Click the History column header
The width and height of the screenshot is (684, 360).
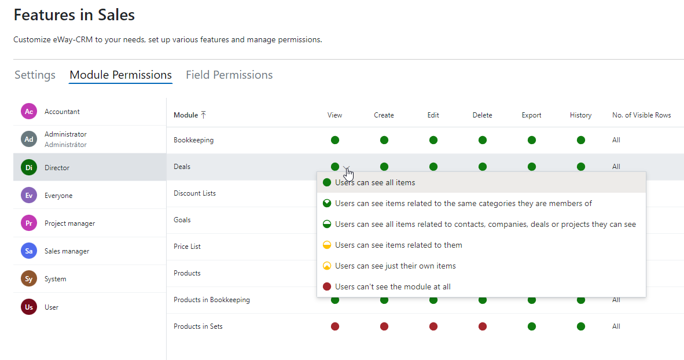tap(580, 115)
